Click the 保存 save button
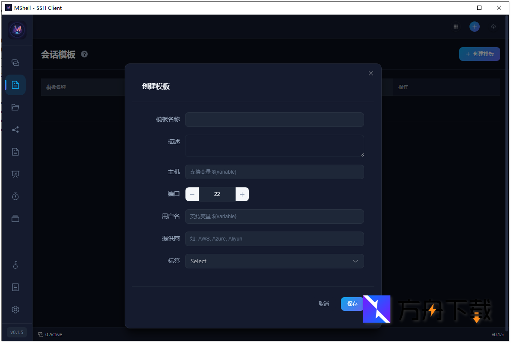The height and width of the screenshot is (343, 511). tap(352, 304)
